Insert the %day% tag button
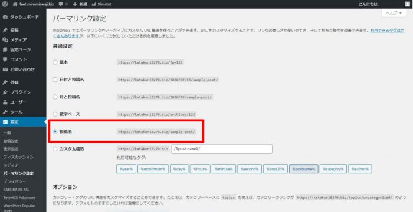Screen dimensions: 413x212 (x=179, y=169)
